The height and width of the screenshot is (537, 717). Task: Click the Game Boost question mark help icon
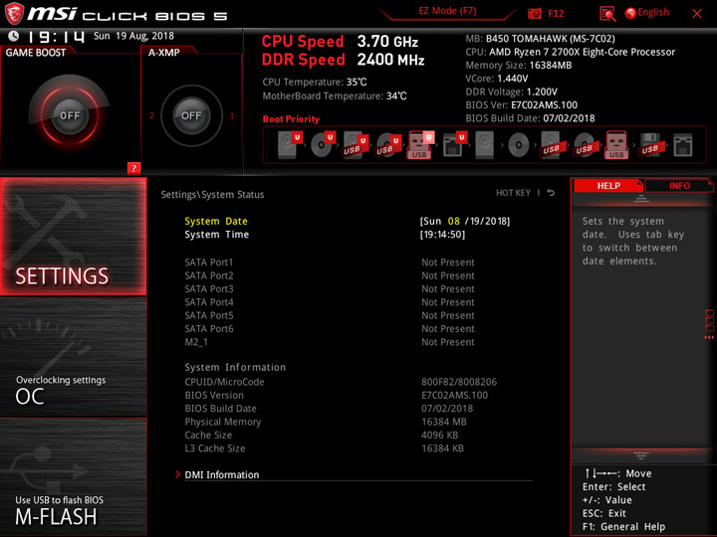[133, 168]
